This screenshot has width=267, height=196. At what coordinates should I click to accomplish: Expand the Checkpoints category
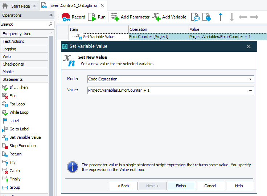(13, 64)
